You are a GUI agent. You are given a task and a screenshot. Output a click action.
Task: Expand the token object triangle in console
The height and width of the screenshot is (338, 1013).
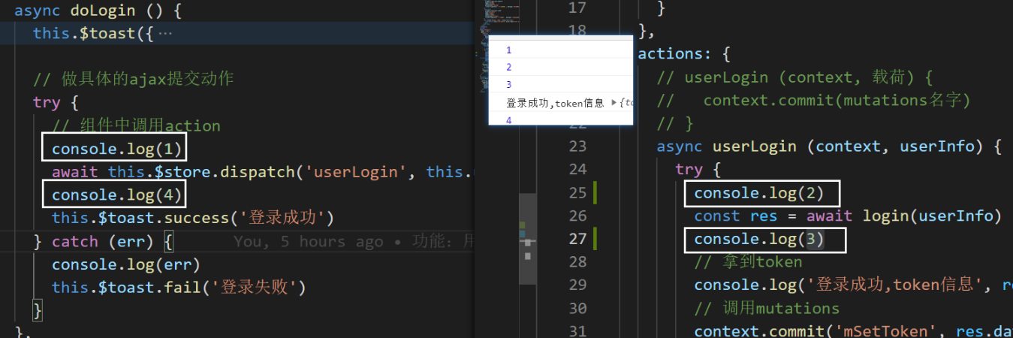point(614,103)
